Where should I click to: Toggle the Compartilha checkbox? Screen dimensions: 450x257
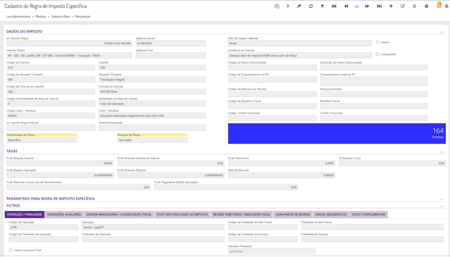tap(378, 54)
